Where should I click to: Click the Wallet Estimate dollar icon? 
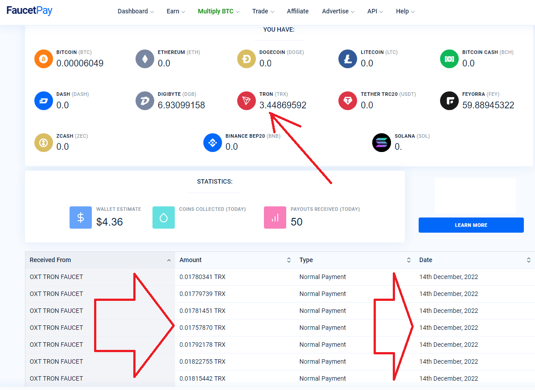[81, 218]
